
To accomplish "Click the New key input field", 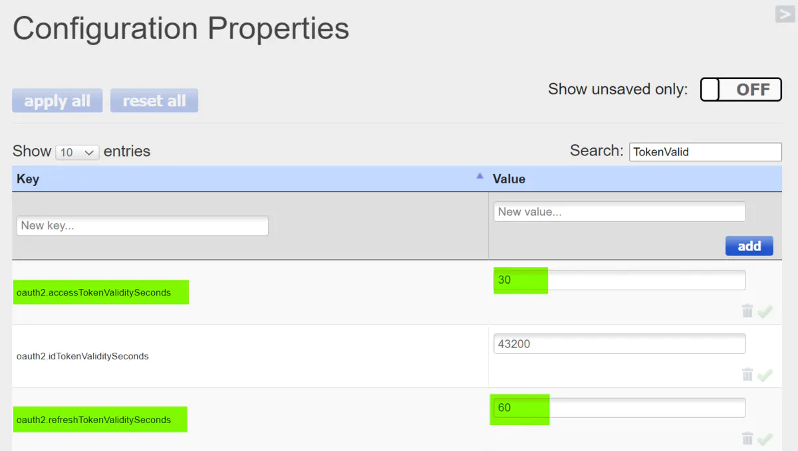I will click(142, 226).
